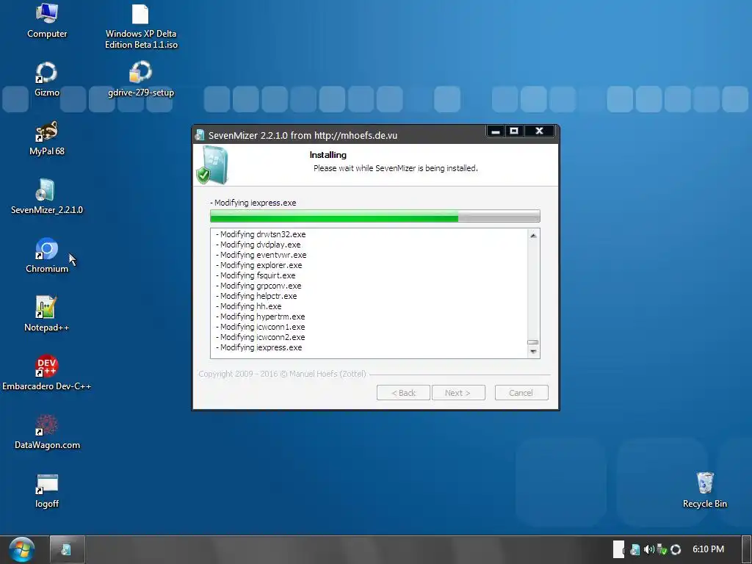This screenshot has width=752, height=564.
Task: Select the 'Modifying explorer.exe' log line
Action: tap(259, 265)
